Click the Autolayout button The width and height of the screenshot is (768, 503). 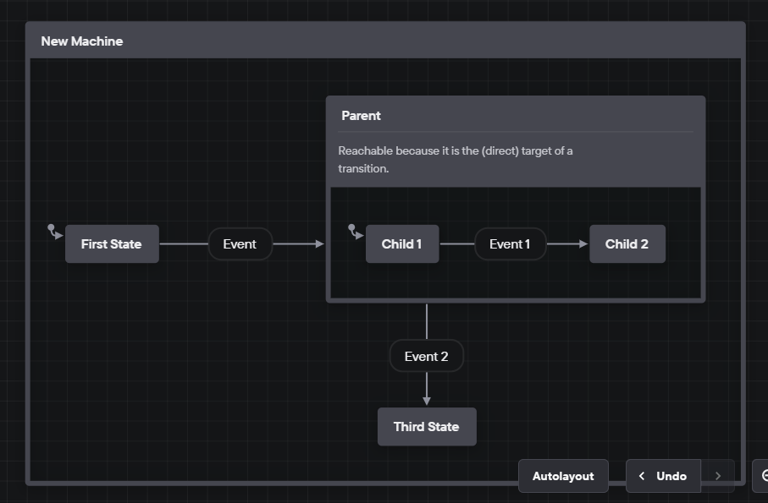pos(563,476)
